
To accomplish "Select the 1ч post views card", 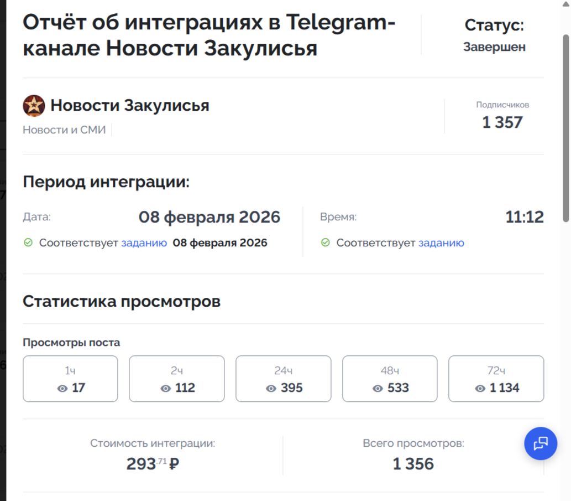I will click(x=70, y=379).
